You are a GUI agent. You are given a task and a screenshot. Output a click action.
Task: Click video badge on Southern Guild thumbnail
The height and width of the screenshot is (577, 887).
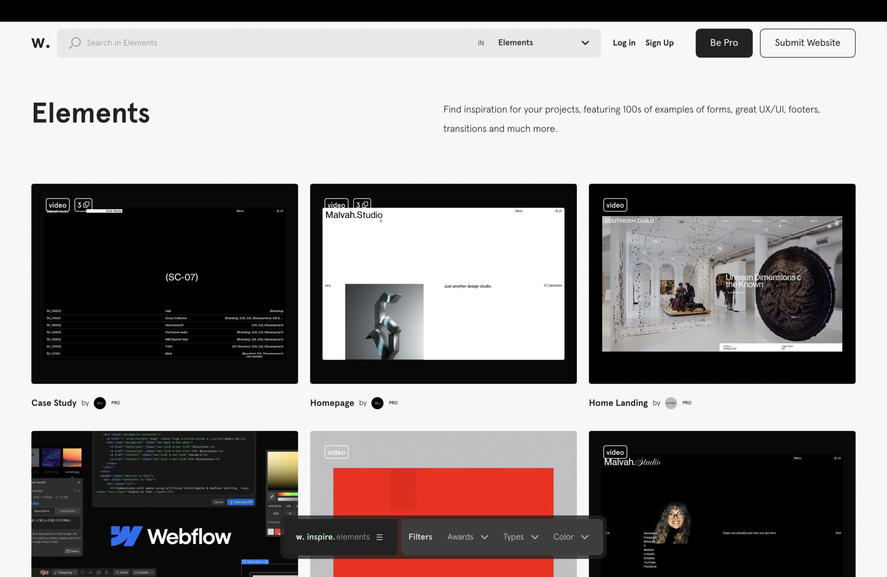(x=615, y=205)
